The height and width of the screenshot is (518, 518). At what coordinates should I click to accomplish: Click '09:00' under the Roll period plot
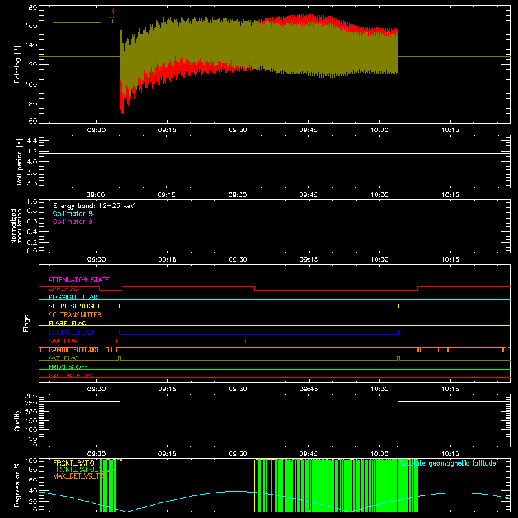pyautogui.click(x=96, y=195)
